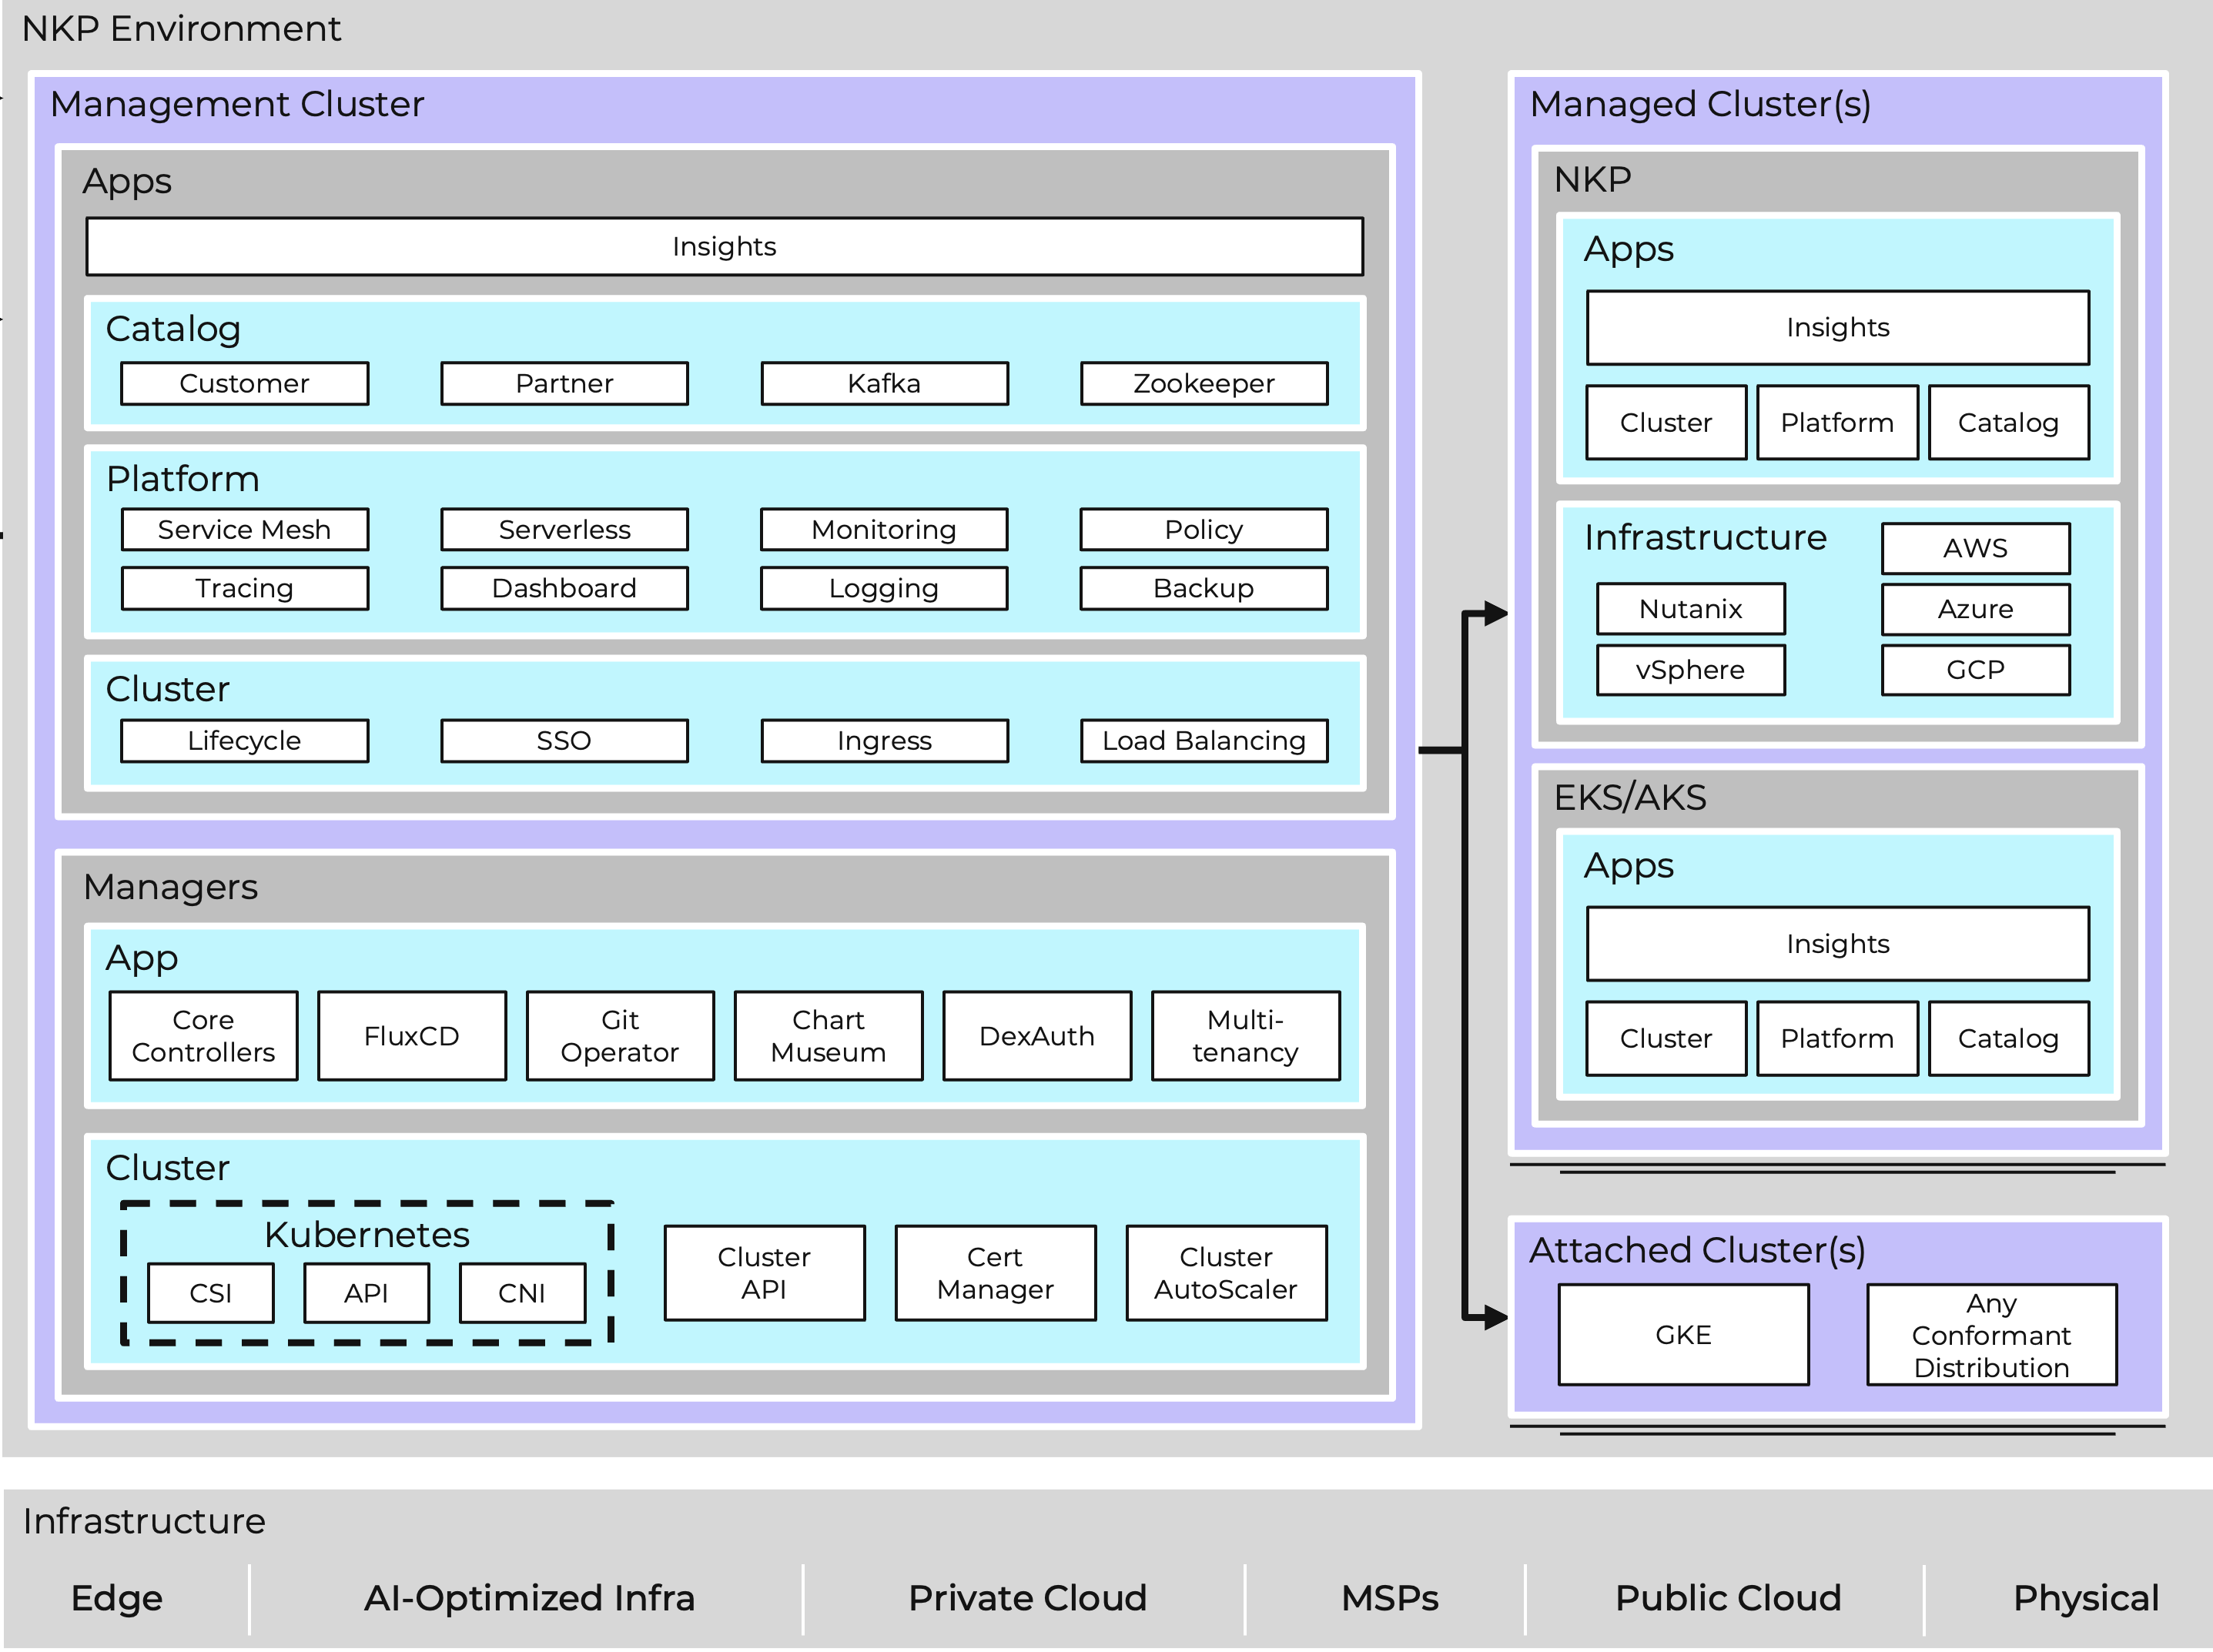
Task: Click the Kafka box in Catalog
Action: click(x=884, y=384)
